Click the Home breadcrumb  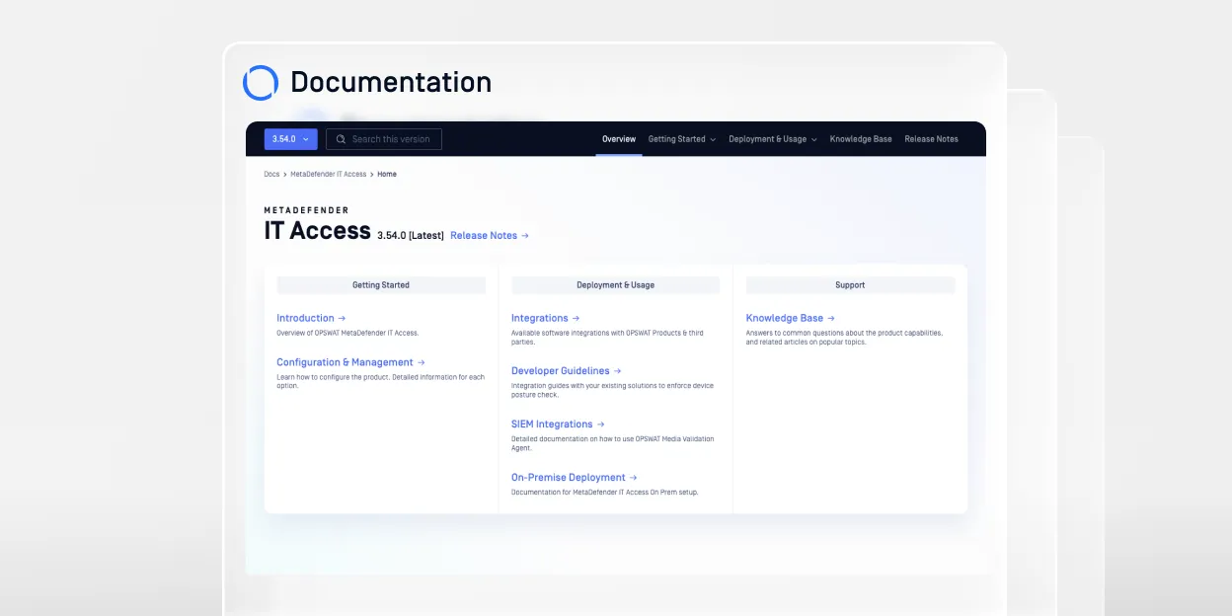coord(387,174)
